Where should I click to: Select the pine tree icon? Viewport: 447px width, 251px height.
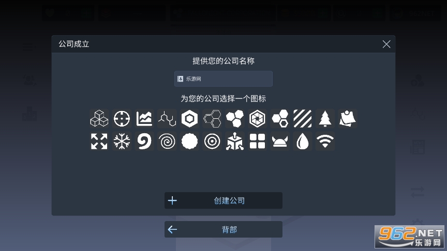click(325, 118)
